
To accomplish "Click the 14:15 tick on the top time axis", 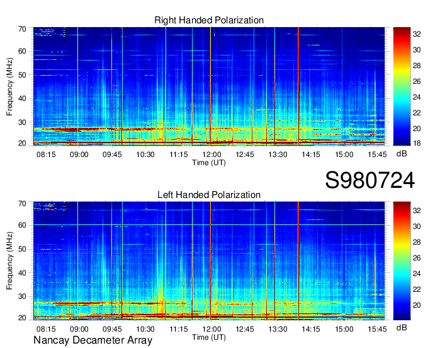I will tap(311, 154).
